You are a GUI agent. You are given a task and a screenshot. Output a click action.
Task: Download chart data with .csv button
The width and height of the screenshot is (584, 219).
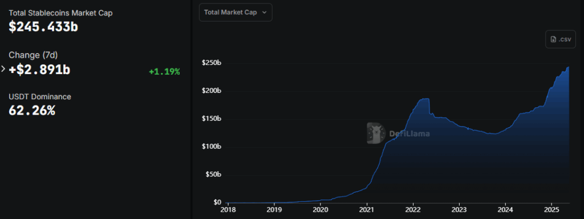coord(560,39)
